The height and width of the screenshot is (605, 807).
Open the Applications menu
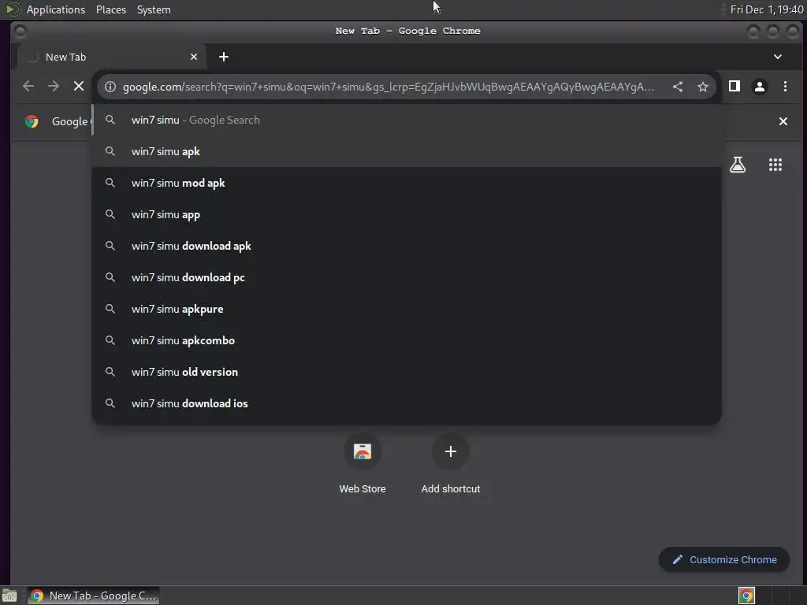56,9
